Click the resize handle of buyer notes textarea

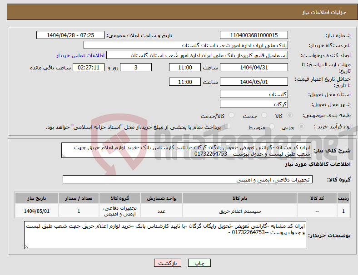point(26,247)
